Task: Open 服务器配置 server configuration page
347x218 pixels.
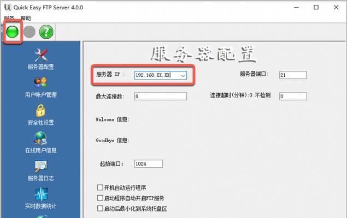Action: [x=41, y=59]
